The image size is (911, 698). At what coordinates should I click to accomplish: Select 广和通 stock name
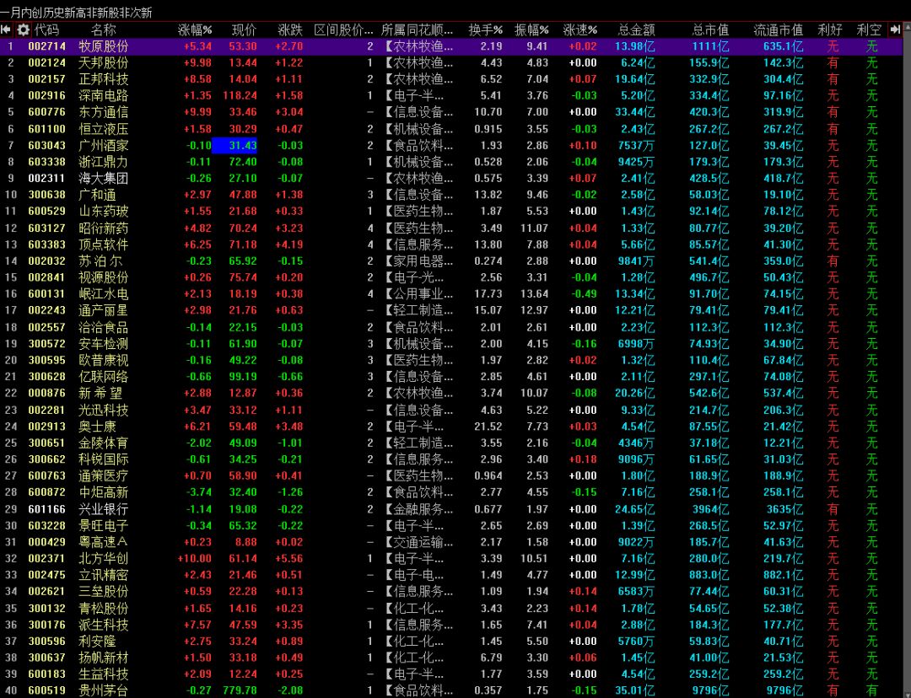point(97,195)
